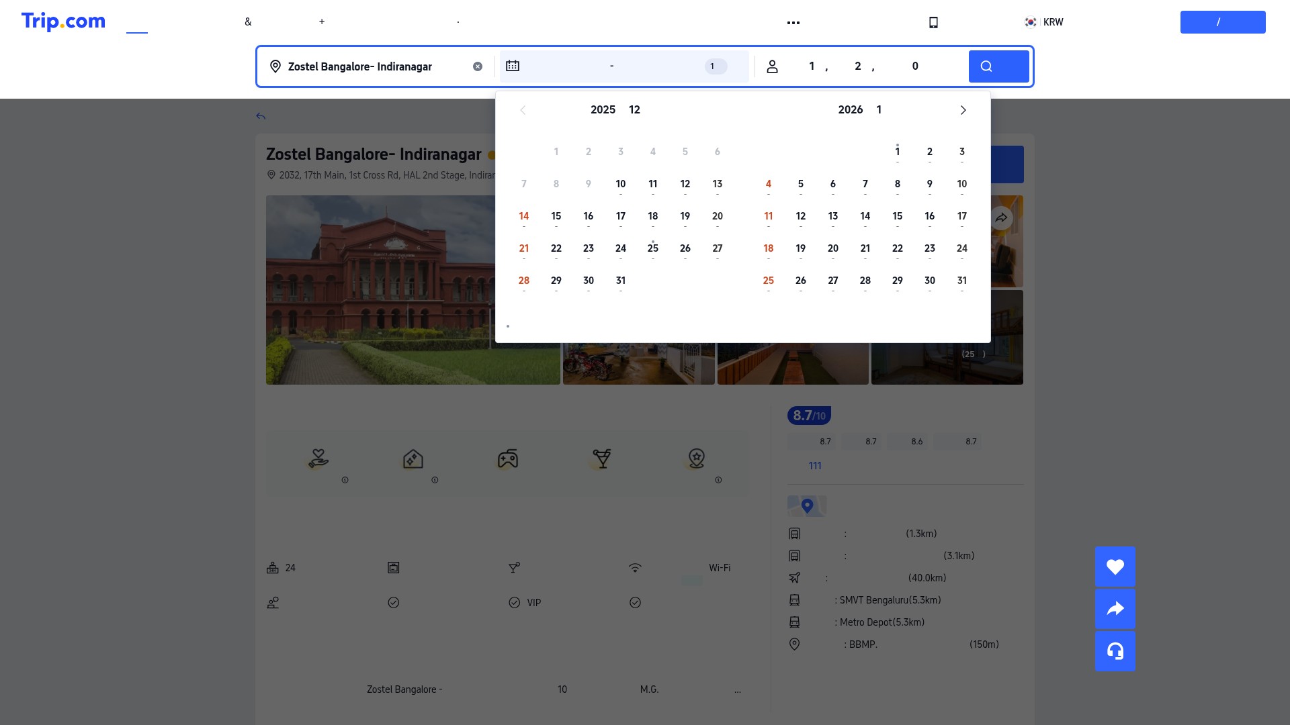Image resolution: width=1290 pixels, height=725 pixels.
Task: Open the map pin thumbnail
Action: coord(807,506)
